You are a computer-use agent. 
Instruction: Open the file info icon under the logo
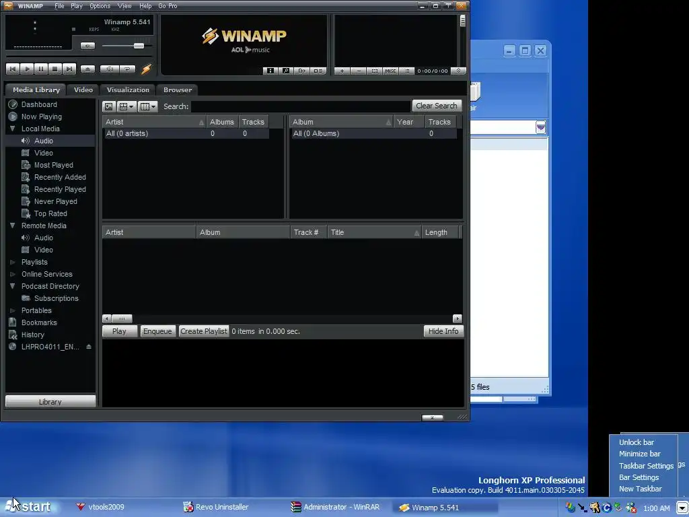(270, 71)
